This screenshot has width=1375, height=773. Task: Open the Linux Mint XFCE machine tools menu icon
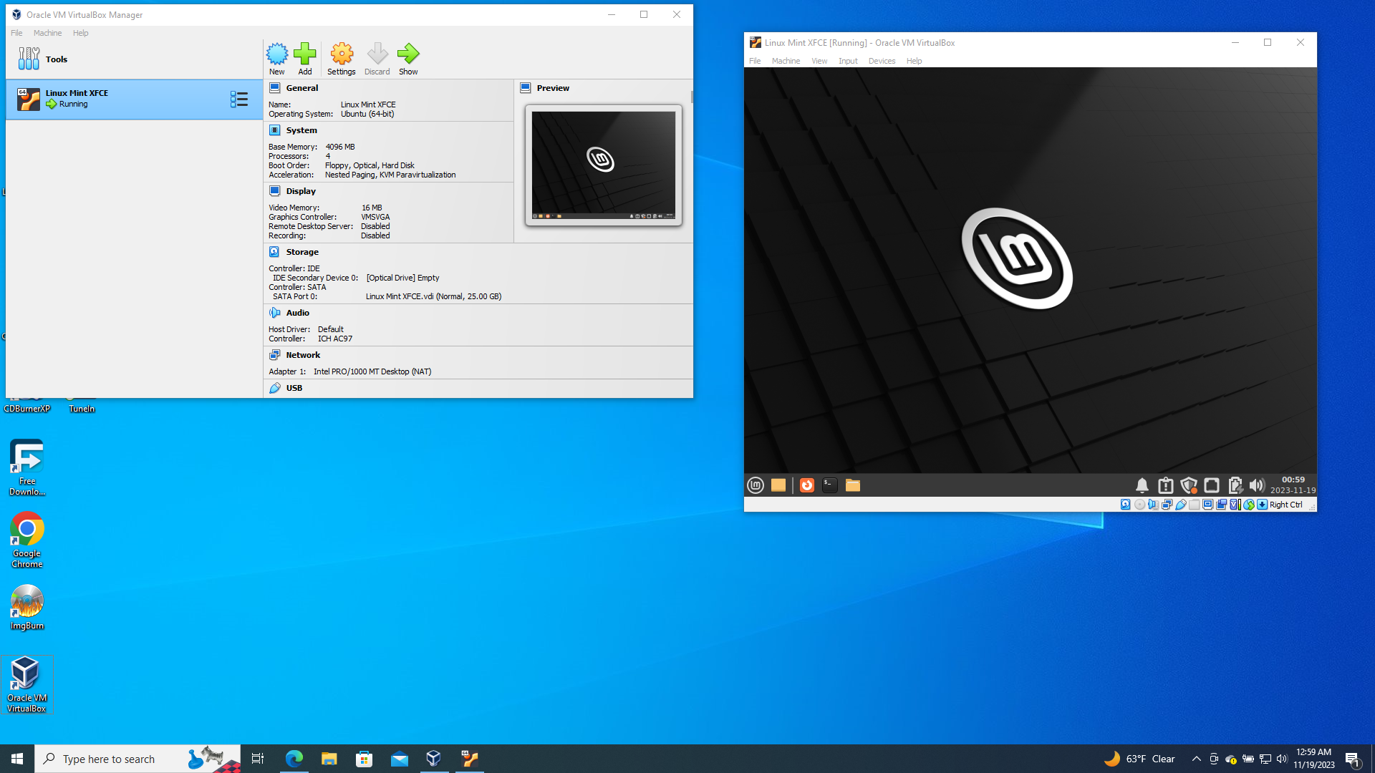239,99
